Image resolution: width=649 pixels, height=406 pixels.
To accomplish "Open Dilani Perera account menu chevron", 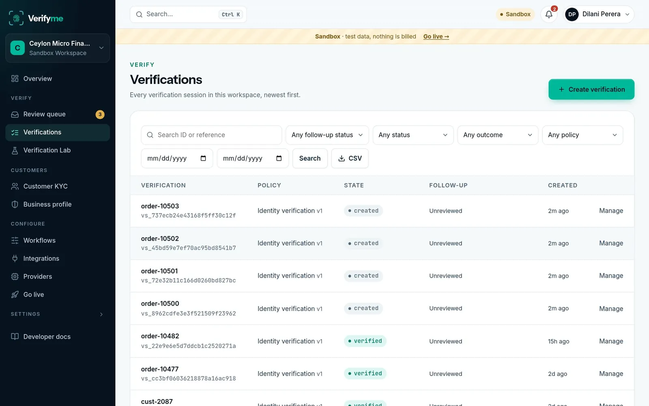I will (x=628, y=14).
